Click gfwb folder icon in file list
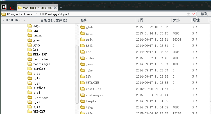Image resolution: width=211 pixels, height=114 pixels. pos(83,27)
